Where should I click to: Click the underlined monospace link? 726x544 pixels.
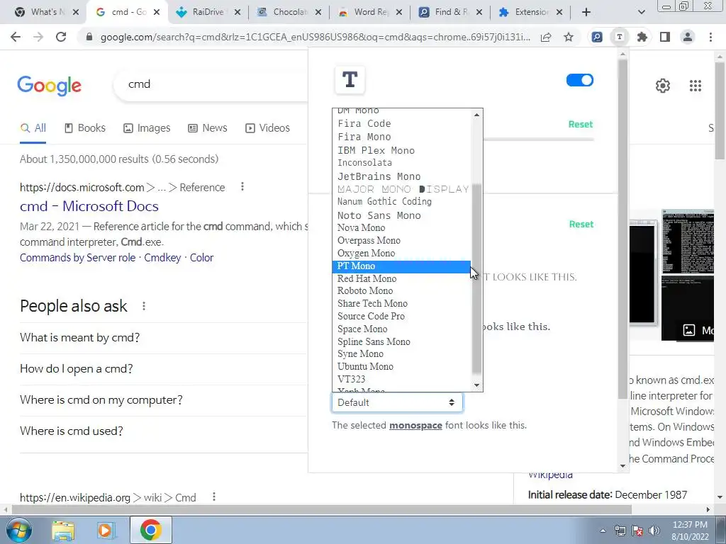coord(415,425)
